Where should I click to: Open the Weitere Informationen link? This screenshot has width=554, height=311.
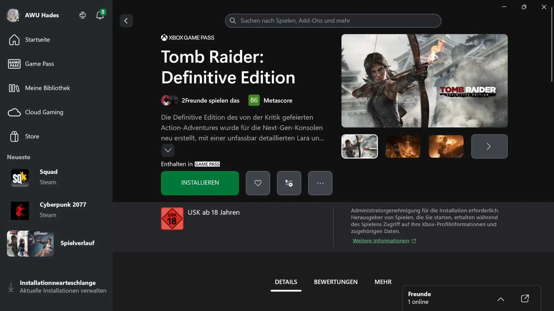(x=384, y=241)
